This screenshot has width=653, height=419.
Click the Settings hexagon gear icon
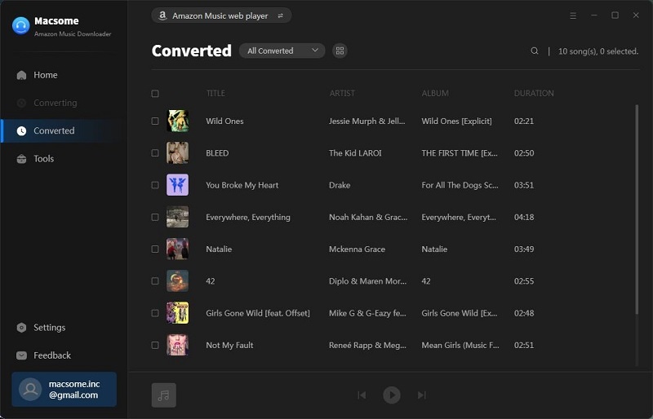click(x=21, y=328)
